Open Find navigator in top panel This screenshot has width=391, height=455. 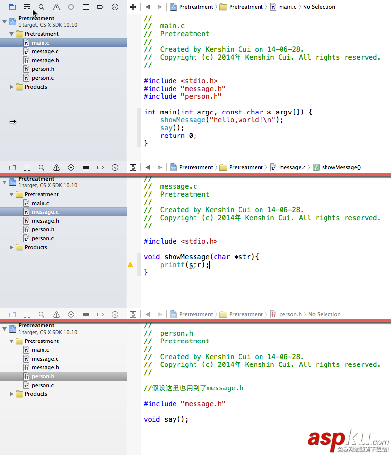42,7
